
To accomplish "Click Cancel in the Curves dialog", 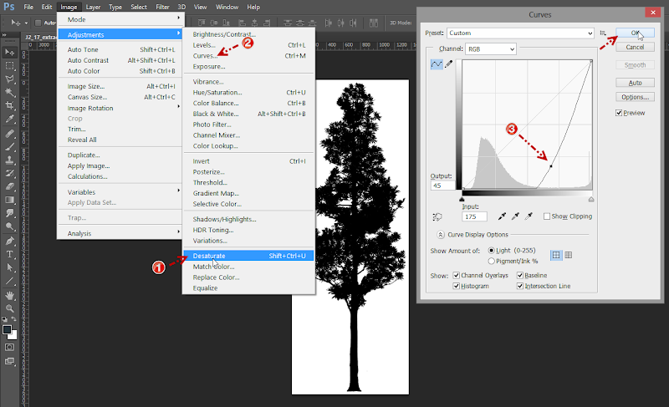I will pos(635,48).
